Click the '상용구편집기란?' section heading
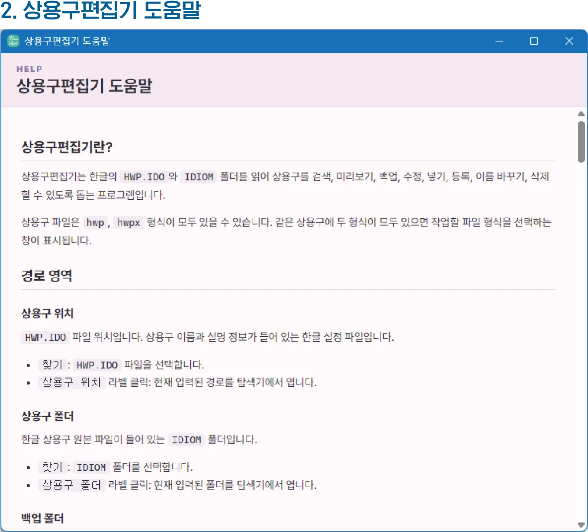 point(67,147)
